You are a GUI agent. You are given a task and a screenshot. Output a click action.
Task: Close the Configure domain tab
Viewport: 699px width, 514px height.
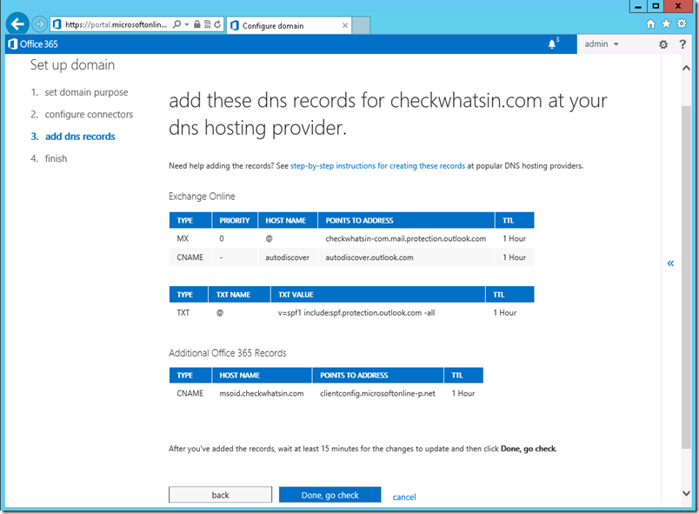click(345, 25)
